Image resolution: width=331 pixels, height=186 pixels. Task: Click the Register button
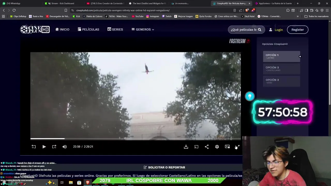point(298,30)
